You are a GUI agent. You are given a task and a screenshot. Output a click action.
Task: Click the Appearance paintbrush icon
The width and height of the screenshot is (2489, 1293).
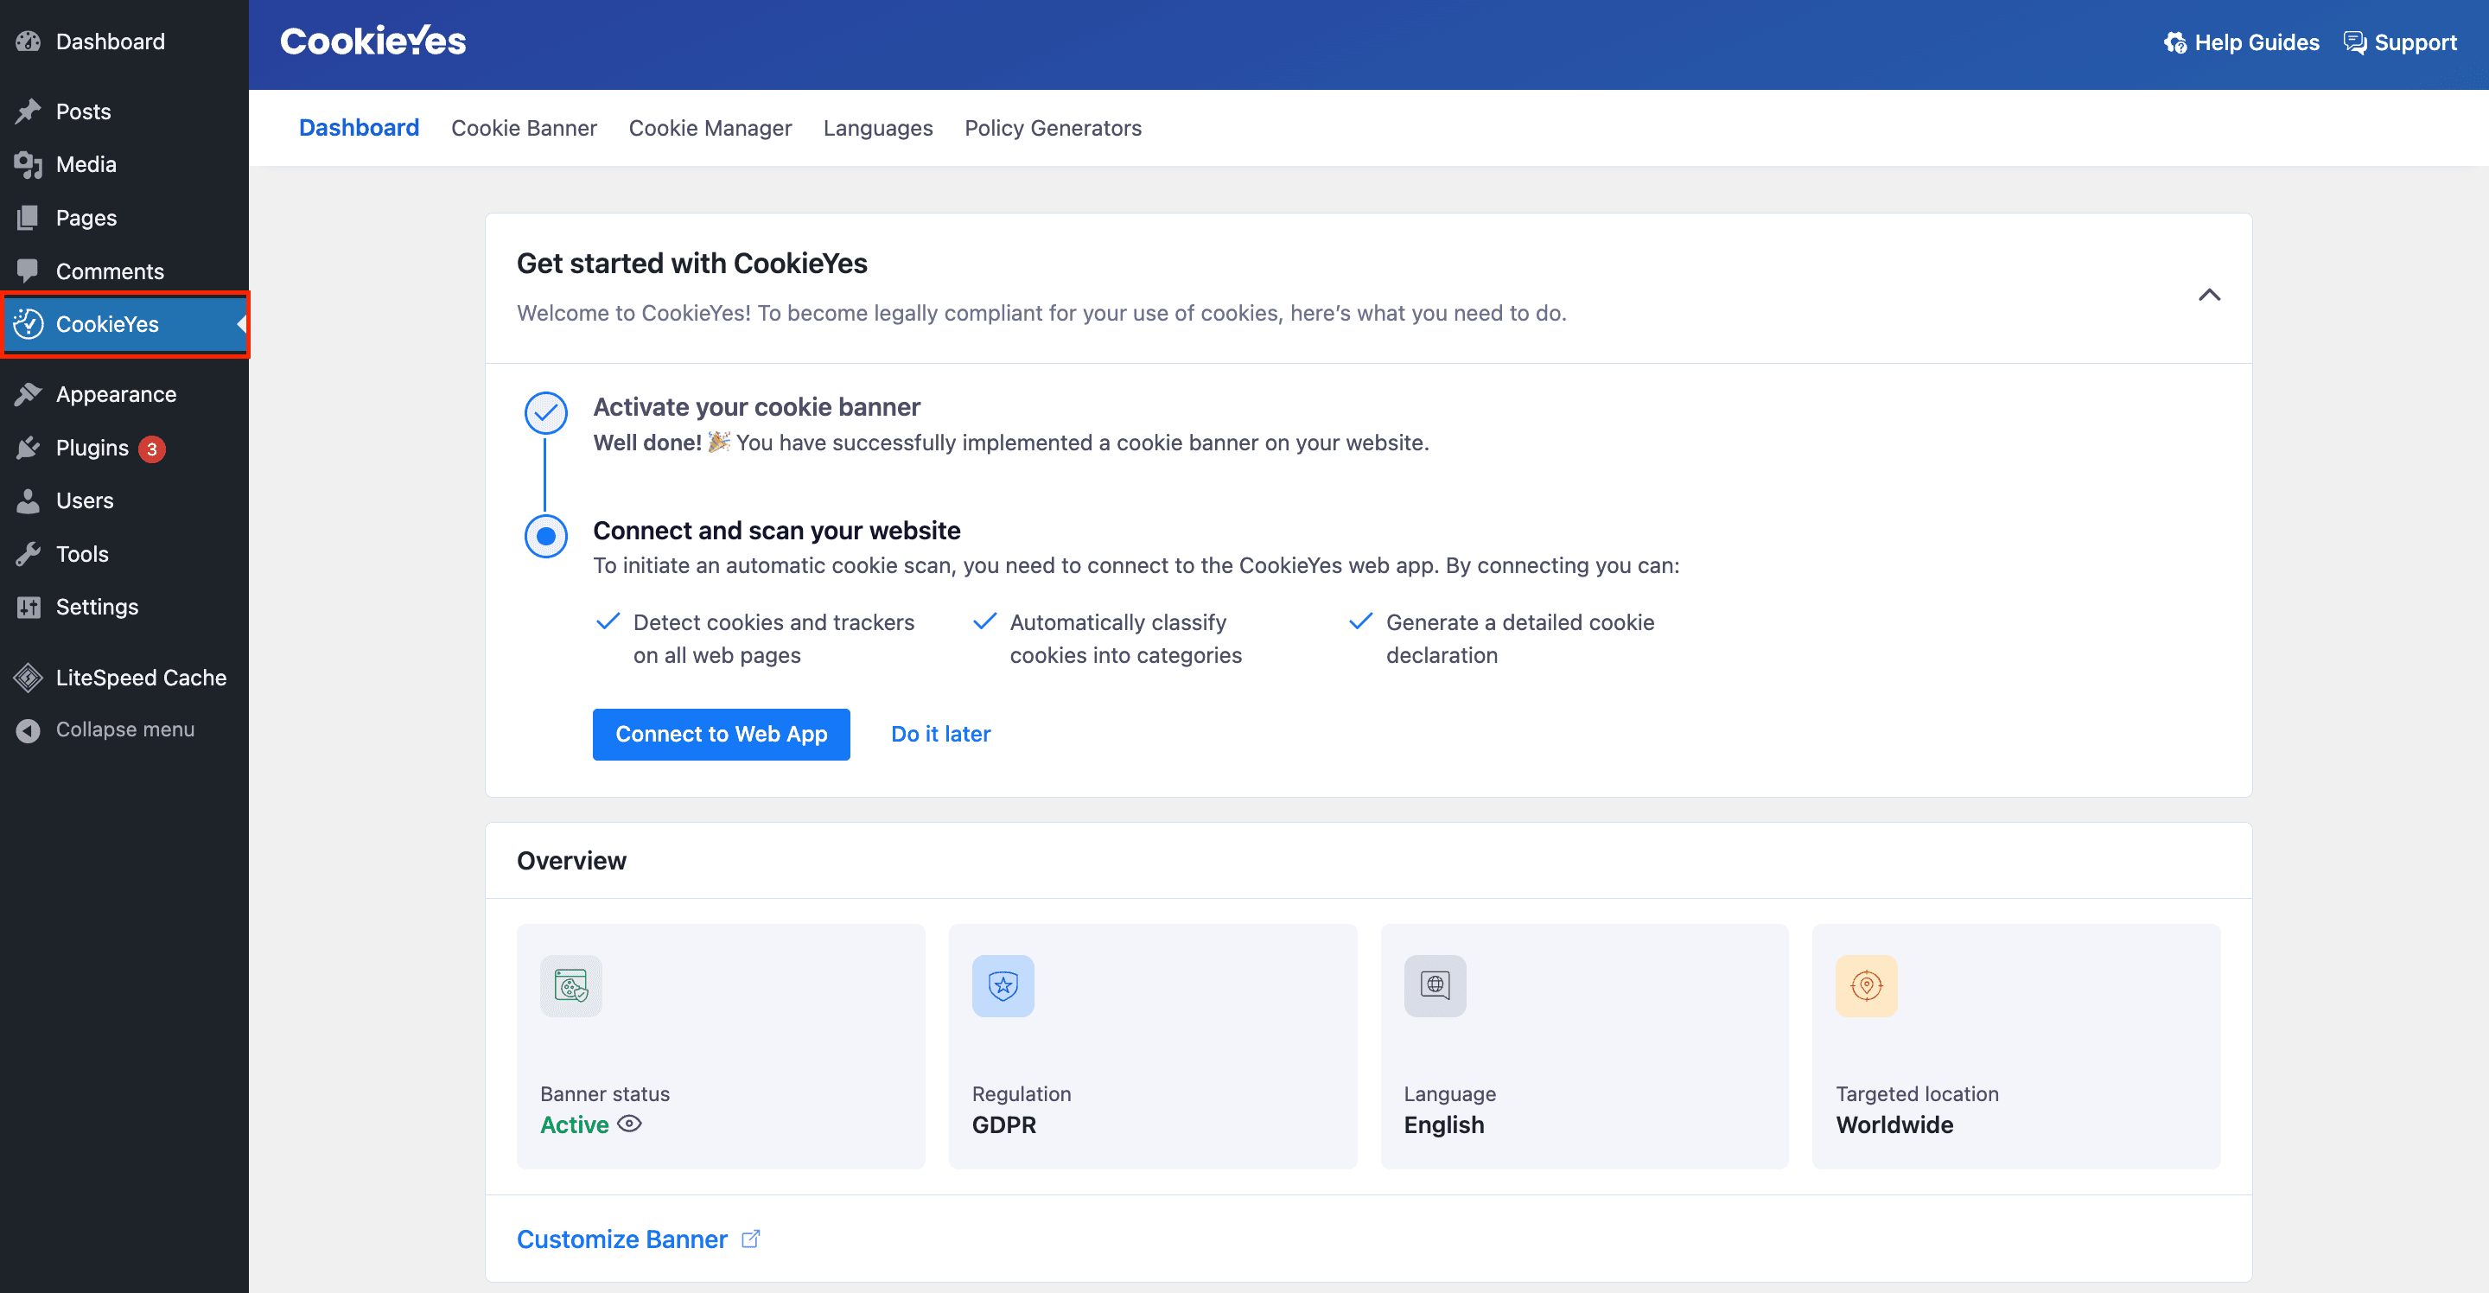pos(28,394)
